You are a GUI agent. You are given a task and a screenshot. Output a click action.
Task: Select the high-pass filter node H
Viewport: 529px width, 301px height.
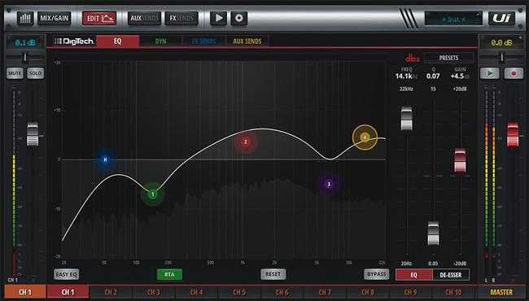pos(105,159)
